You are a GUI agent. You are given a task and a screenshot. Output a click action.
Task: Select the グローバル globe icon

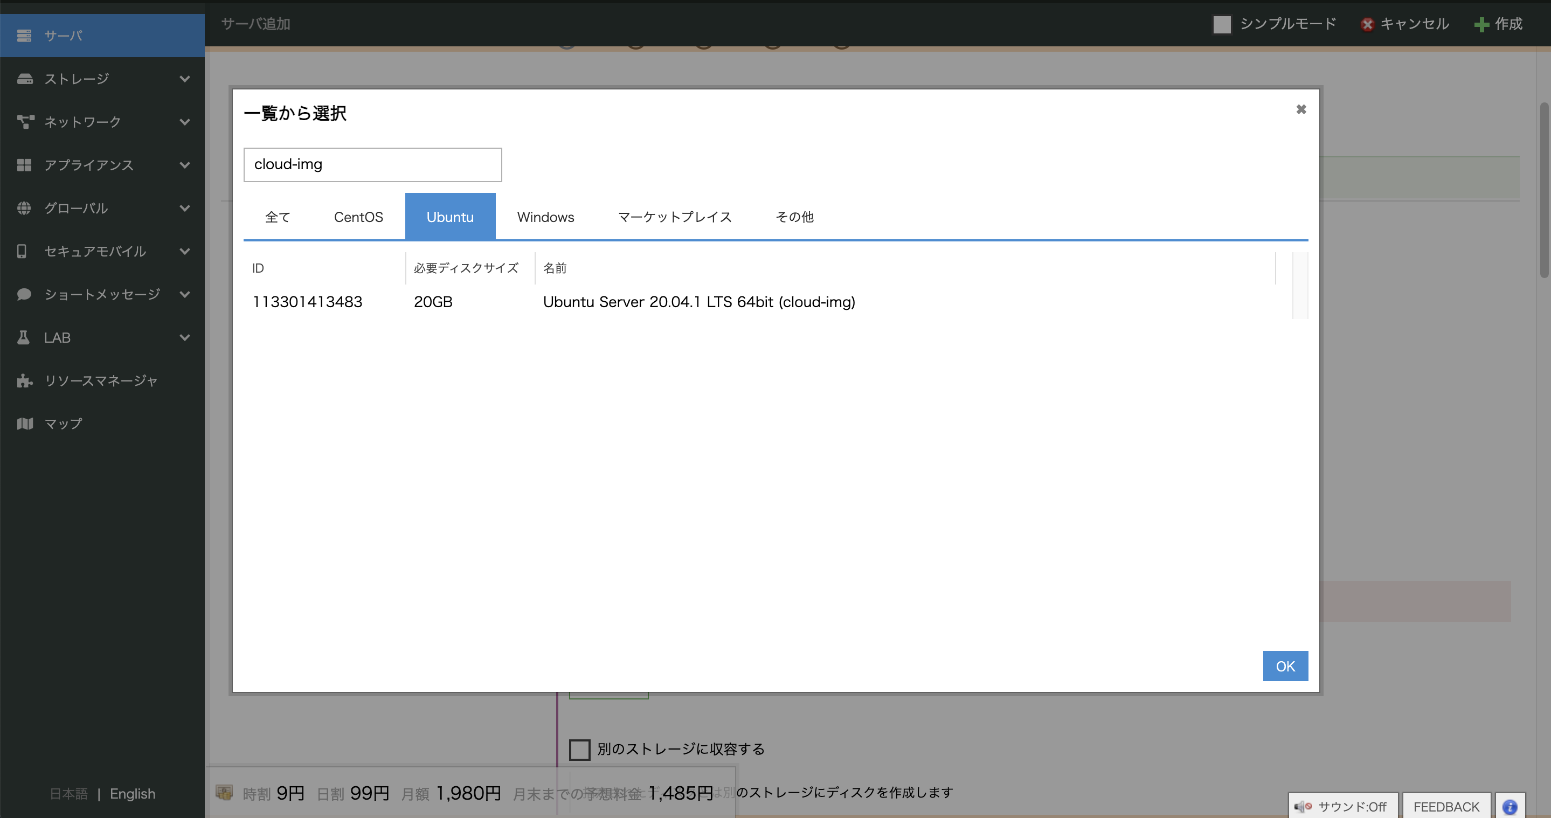click(x=25, y=208)
